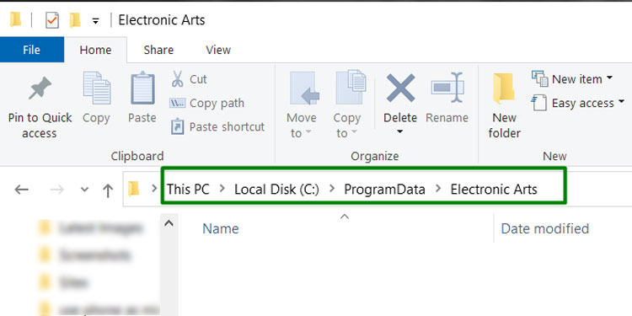Click the Properties checkmark icon in title bar
Screen dimensions: 632x316
click(x=52, y=20)
